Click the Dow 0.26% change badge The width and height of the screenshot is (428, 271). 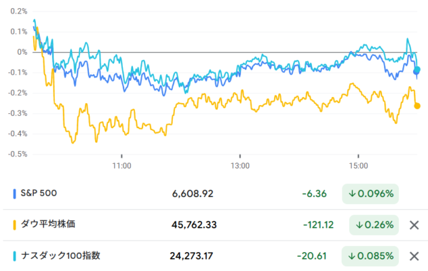tap(374, 225)
